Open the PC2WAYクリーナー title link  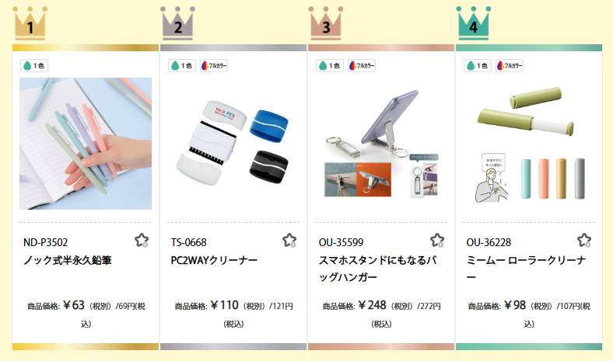[x=214, y=260]
